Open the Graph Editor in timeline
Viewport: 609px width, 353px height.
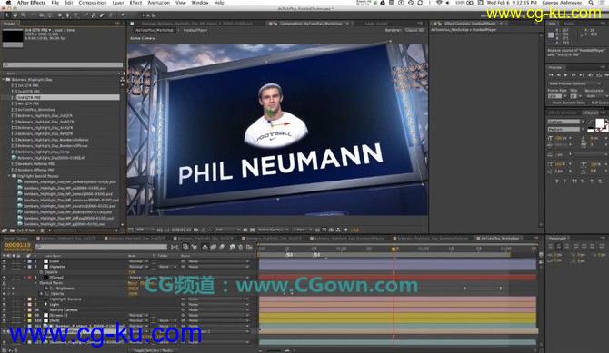pos(249,247)
